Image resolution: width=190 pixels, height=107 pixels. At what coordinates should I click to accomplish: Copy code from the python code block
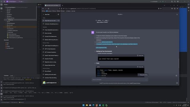[140, 67]
